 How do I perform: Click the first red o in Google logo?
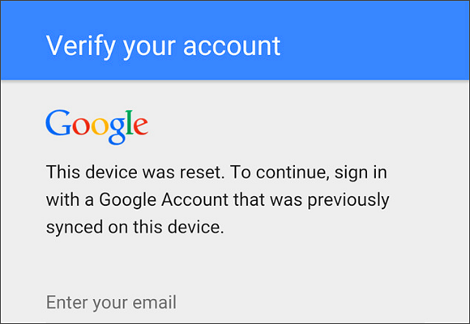tap(81, 126)
